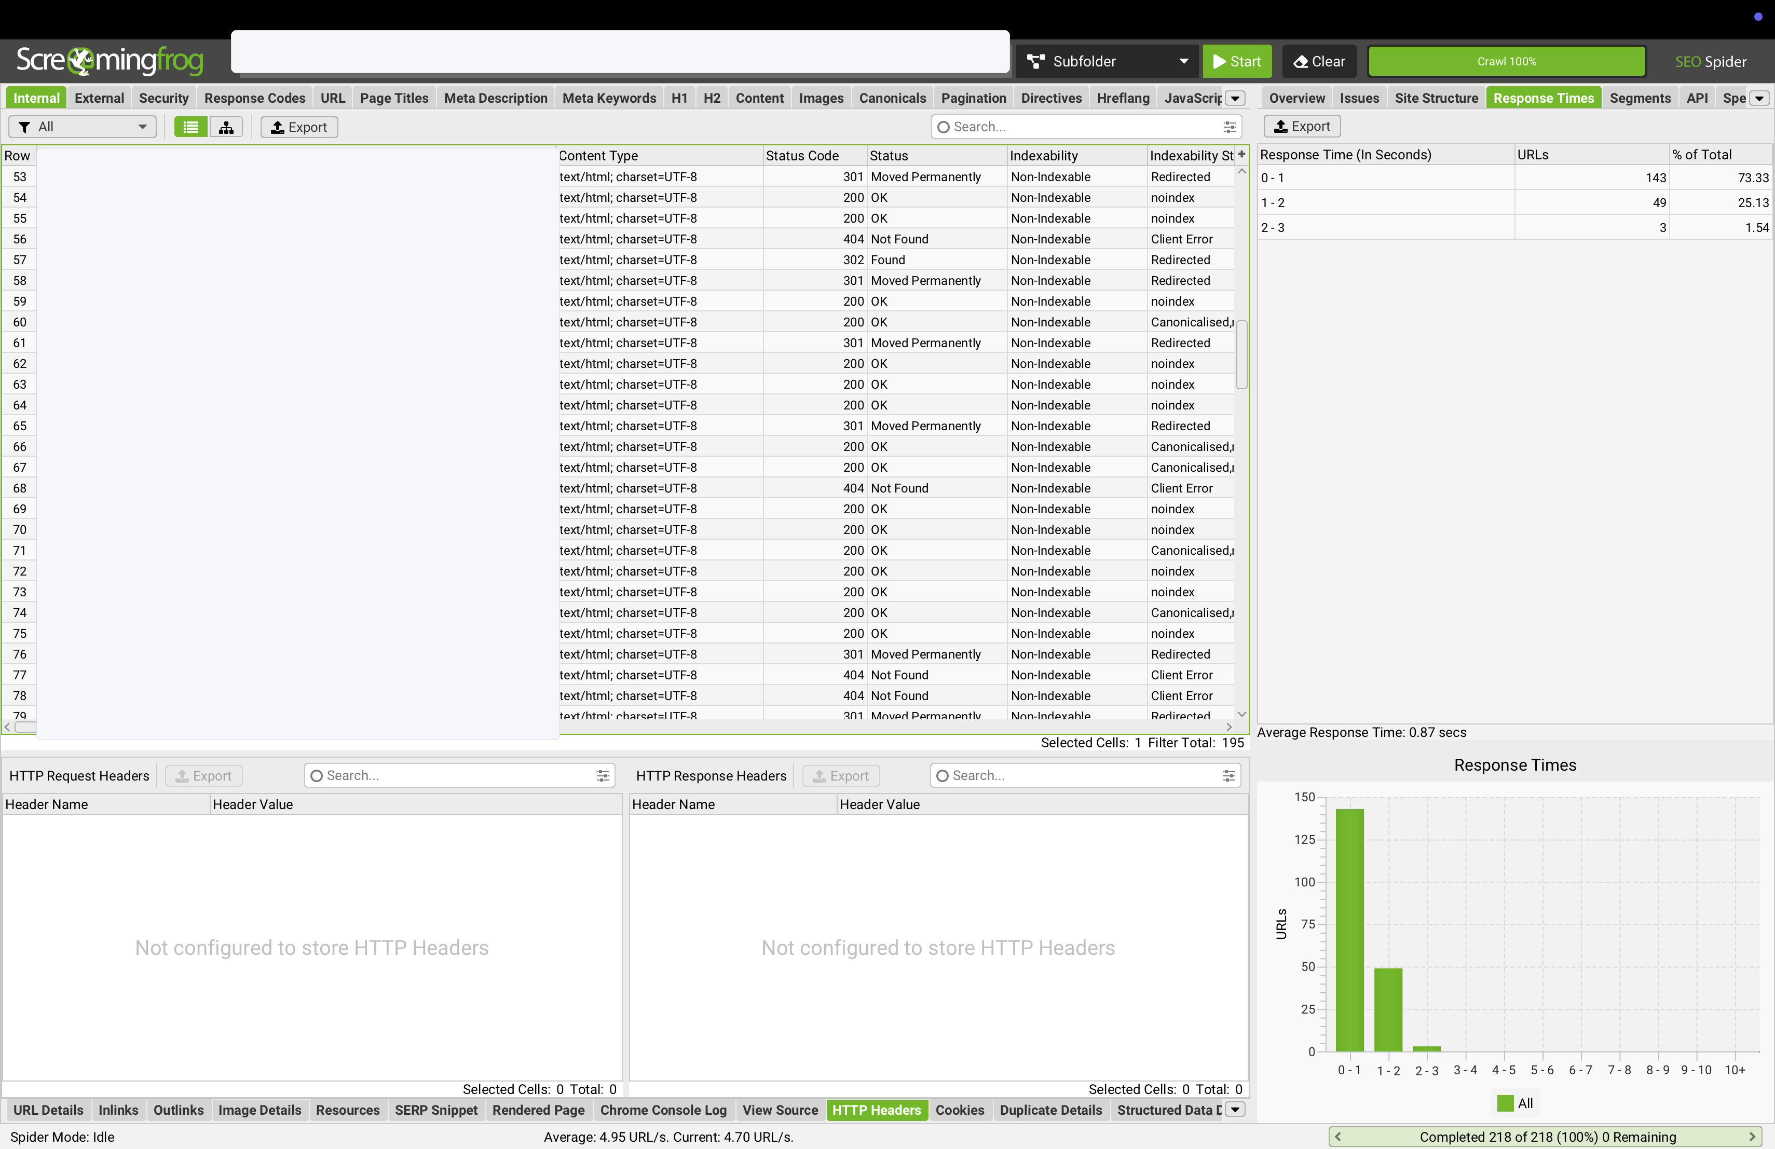Sort by Content Type column header
Image resolution: width=1775 pixels, height=1149 pixels.
[x=660, y=155]
